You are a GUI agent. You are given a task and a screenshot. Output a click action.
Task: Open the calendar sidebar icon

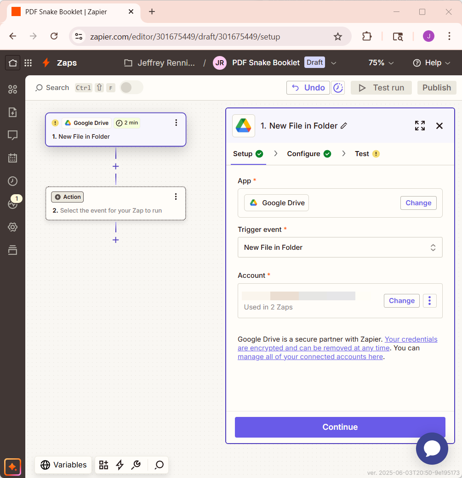(12, 158)
